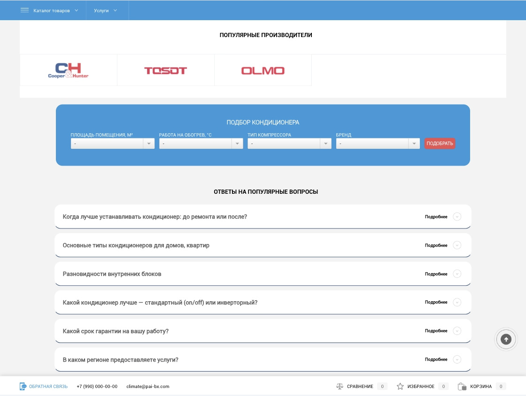Image resolution: width=526 pixels, height=396 pixels.
Task: Click the red Подобрать button
Action: [x=440, y=144]
